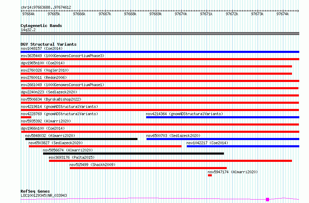Open the nsv515499 (Shaikh2009) label text
The image size is (309, 203).
(x=92, y=165)
